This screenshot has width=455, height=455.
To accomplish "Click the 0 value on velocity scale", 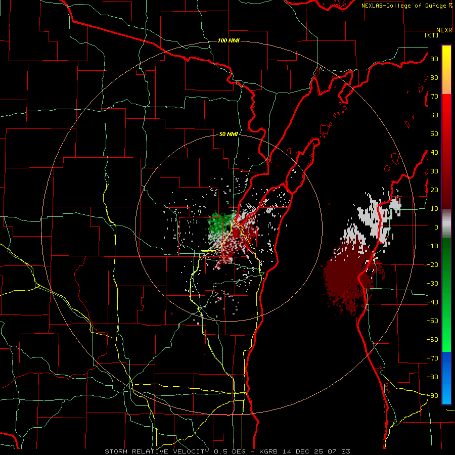I will tap(436, 227).
